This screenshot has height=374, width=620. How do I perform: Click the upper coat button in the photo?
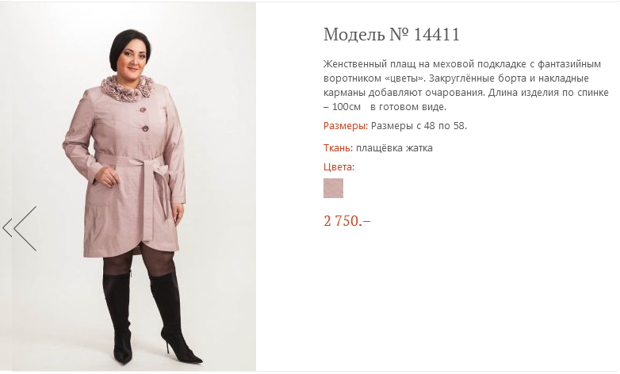[142, 109]
